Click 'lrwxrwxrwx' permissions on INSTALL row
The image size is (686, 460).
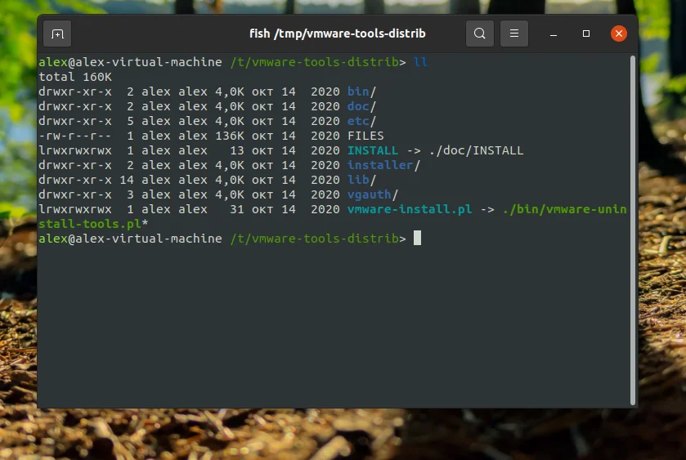click(x=75, y=150)
